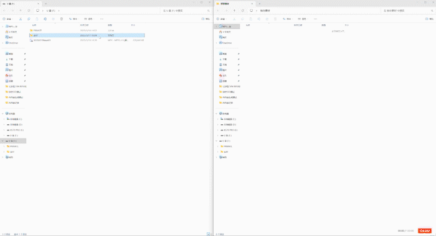Click the search box in the empty folder window
This screenshot has width=436, height=236.
(x=407, y=11)
